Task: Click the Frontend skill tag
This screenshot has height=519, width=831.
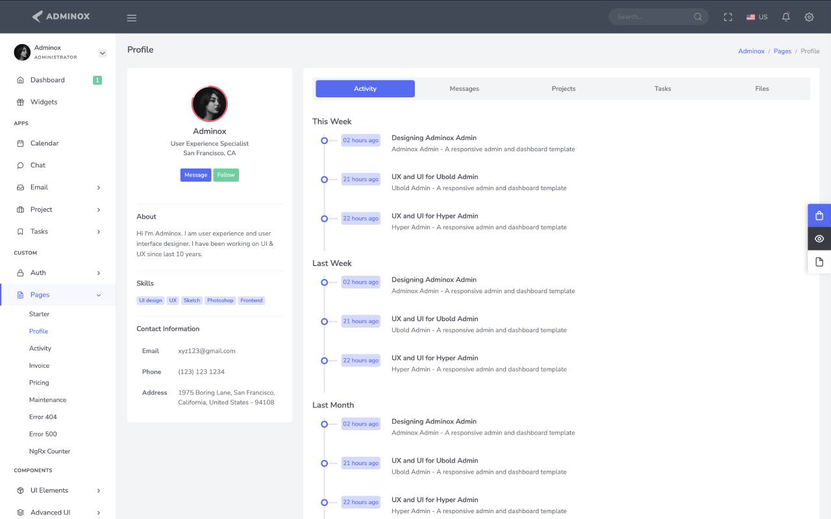Action: point(251,300)
